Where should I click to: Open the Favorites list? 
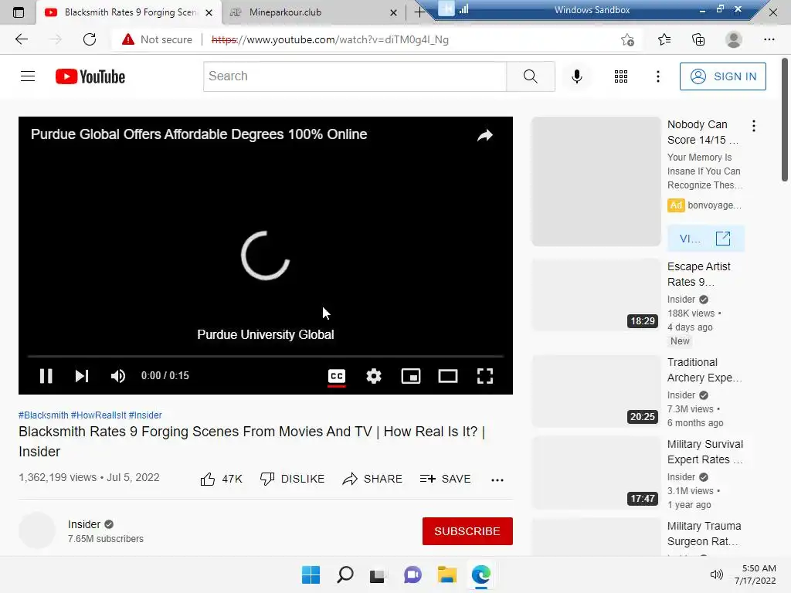(x=664, y=39)
